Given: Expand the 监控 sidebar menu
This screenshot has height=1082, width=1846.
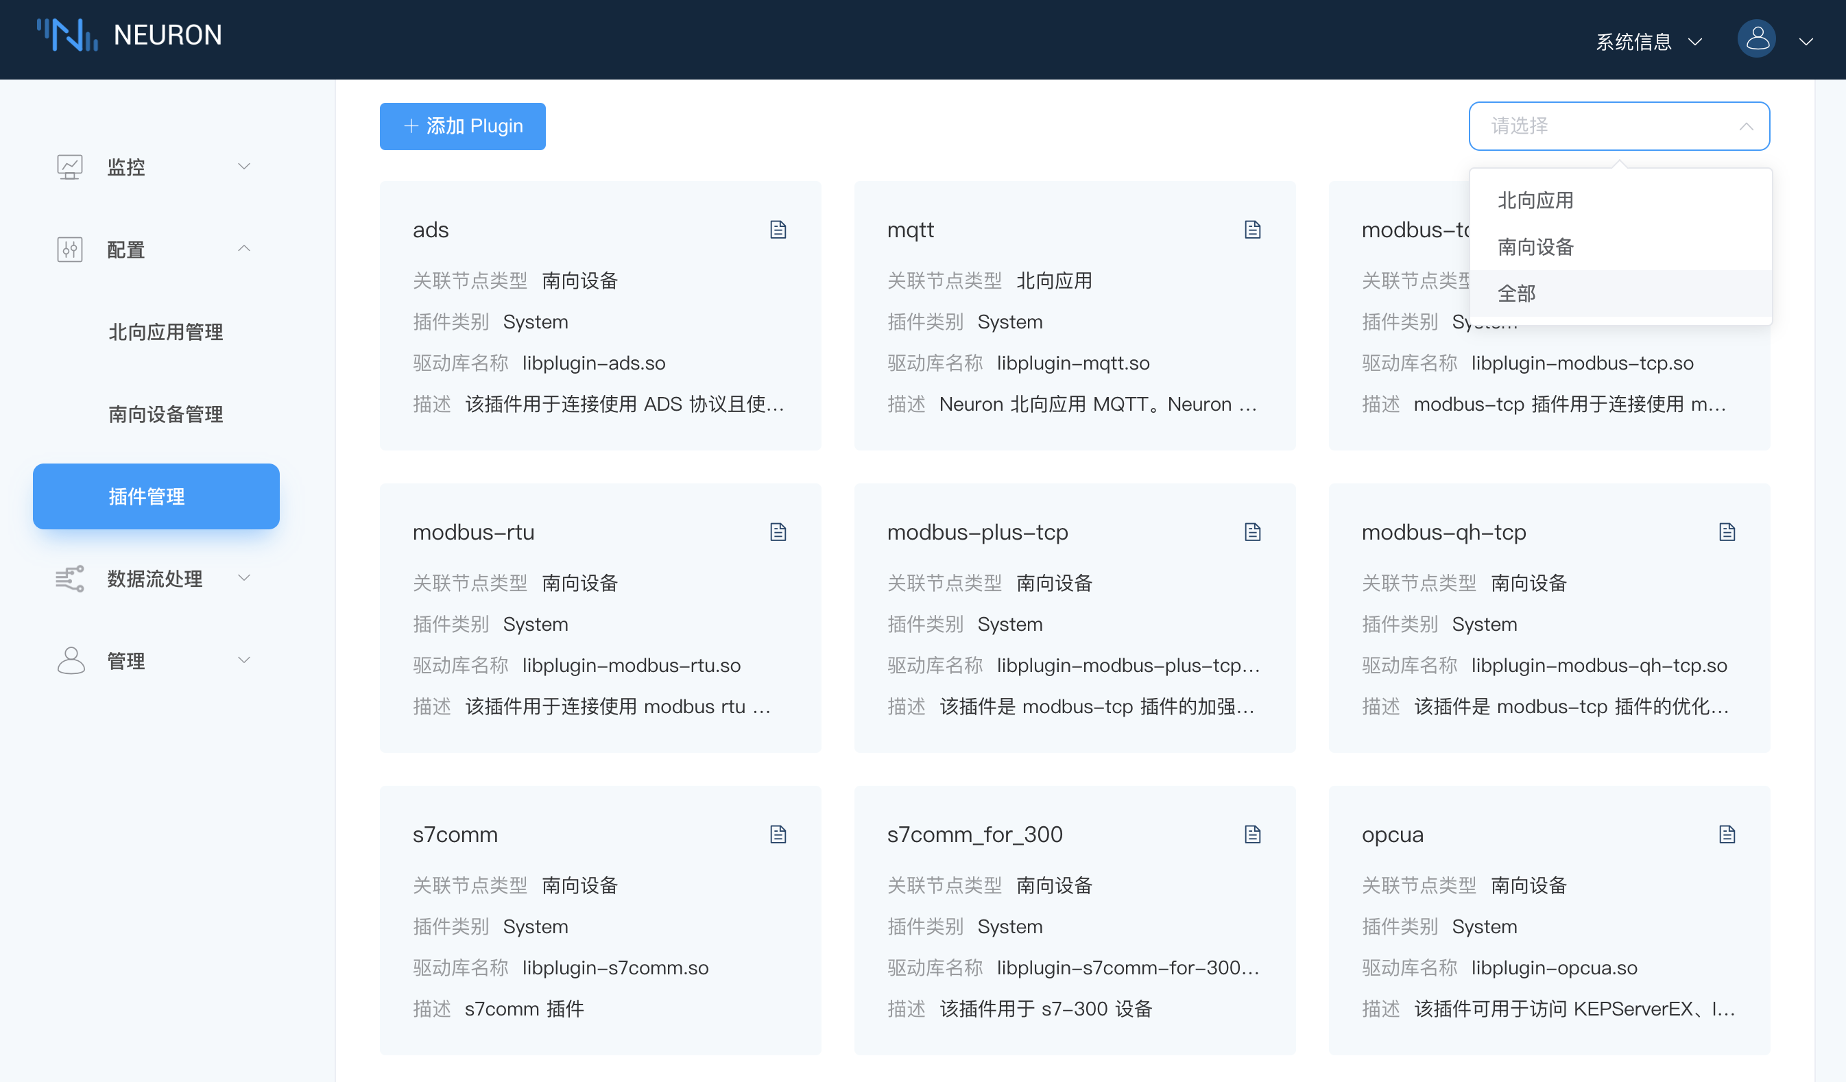Looking at the screenshot, I should 245,167.
